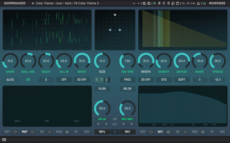Click the home icon in the top bar
The image size is (230, 143).
pos(198,3)
